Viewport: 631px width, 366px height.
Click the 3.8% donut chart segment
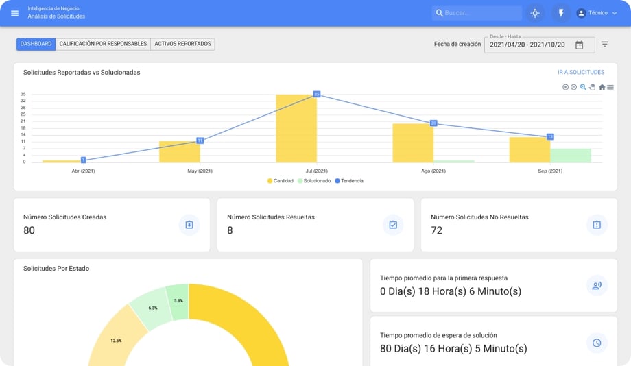[x=178, y=301]
